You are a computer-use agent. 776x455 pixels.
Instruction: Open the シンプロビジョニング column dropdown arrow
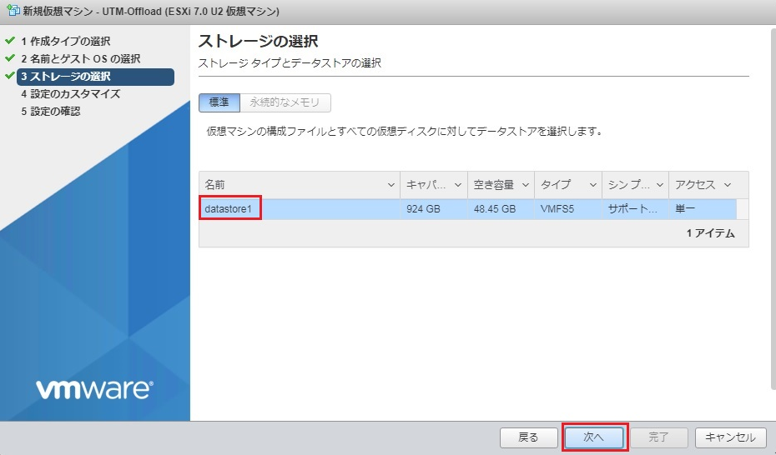[x=660, y=185]
